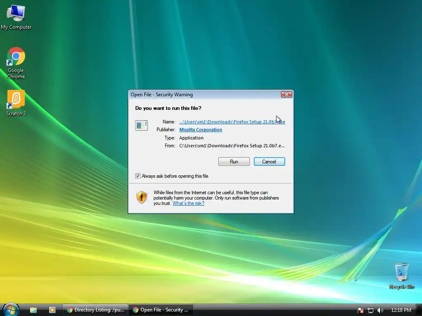Image resolution: width=422 pixels, height=316 pixels.
Task: Open the My Computer desktop icon
Action: (16, 16)
